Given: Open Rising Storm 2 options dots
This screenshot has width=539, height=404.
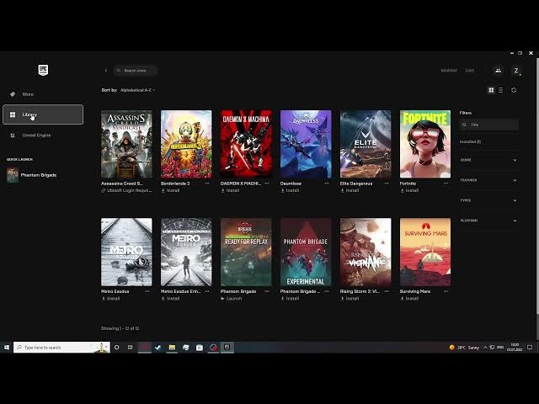Looking at the screenshot, I should tap(387, 291).
